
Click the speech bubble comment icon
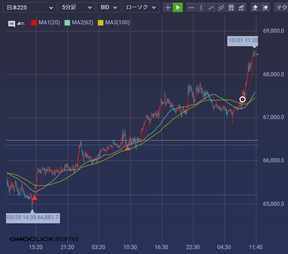[x=11, y=24]
